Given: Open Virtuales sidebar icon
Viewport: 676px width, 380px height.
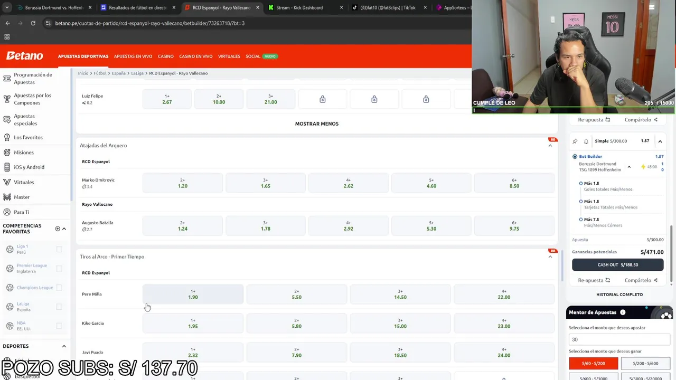Looking at the screenshot, I should coord(7,182).
